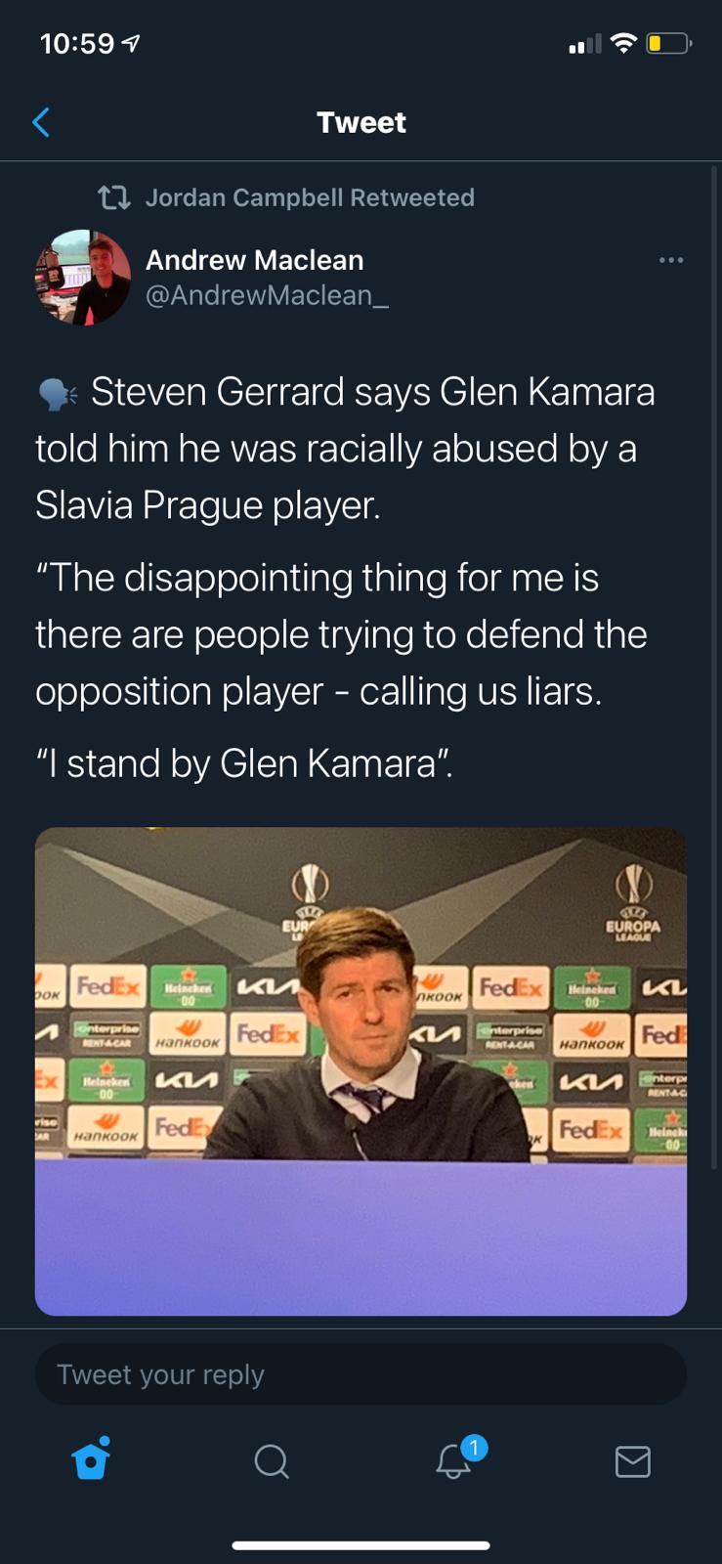Open the Search tab magnifier
The height and width of the screenshot is (1564, 722).
[271, 1461]
